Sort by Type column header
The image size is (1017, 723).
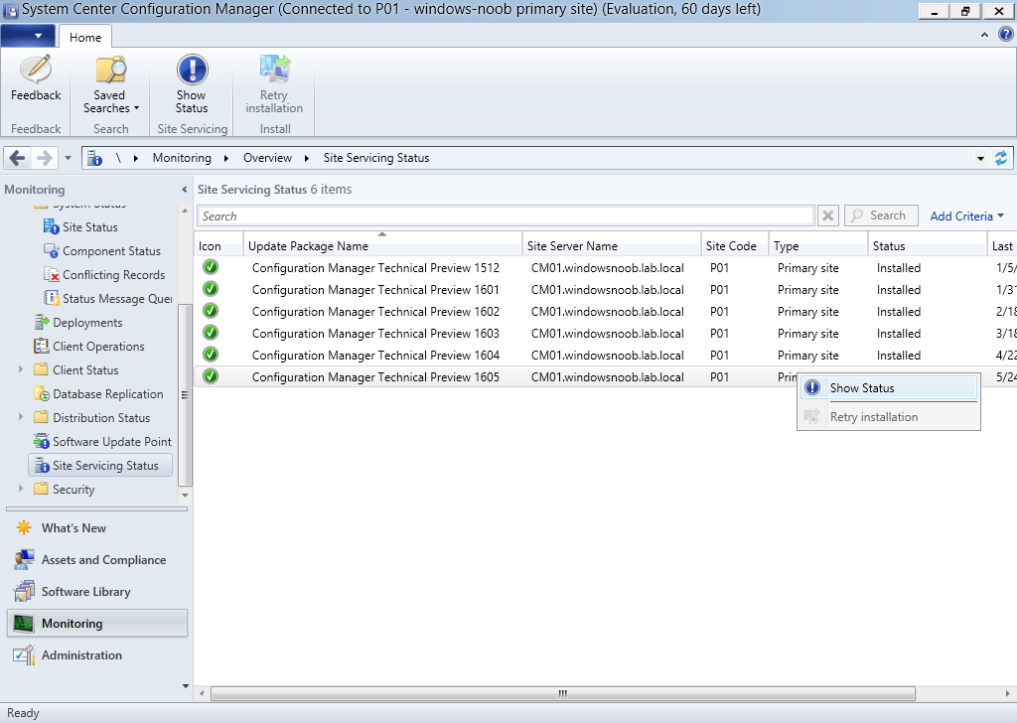[818, 245]
